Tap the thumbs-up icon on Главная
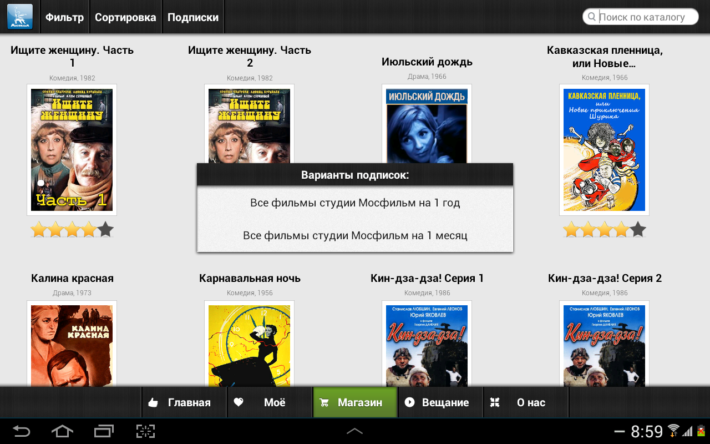This screenshot has height=444, width=710. pyautogui.click(x=153, y=402)
